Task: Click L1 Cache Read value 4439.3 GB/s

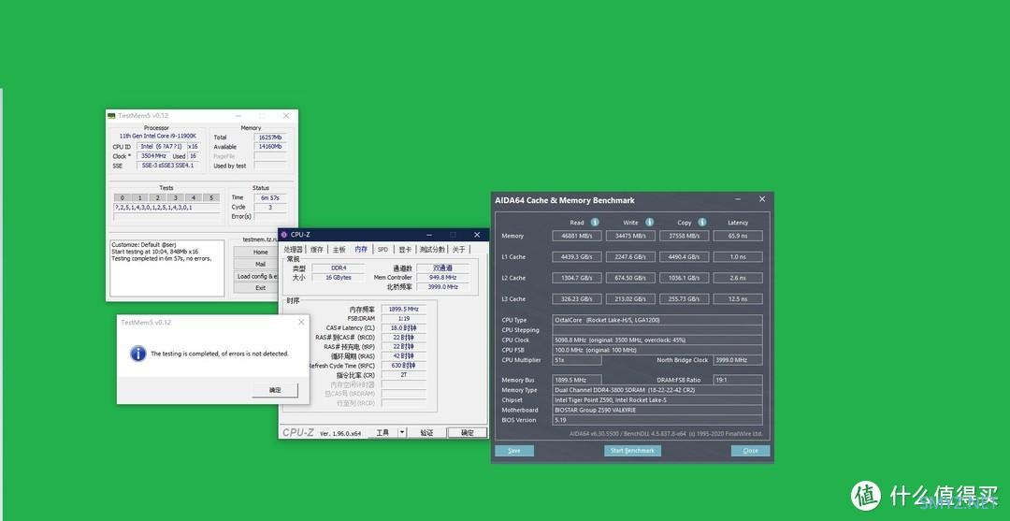Action: (576, 257)
